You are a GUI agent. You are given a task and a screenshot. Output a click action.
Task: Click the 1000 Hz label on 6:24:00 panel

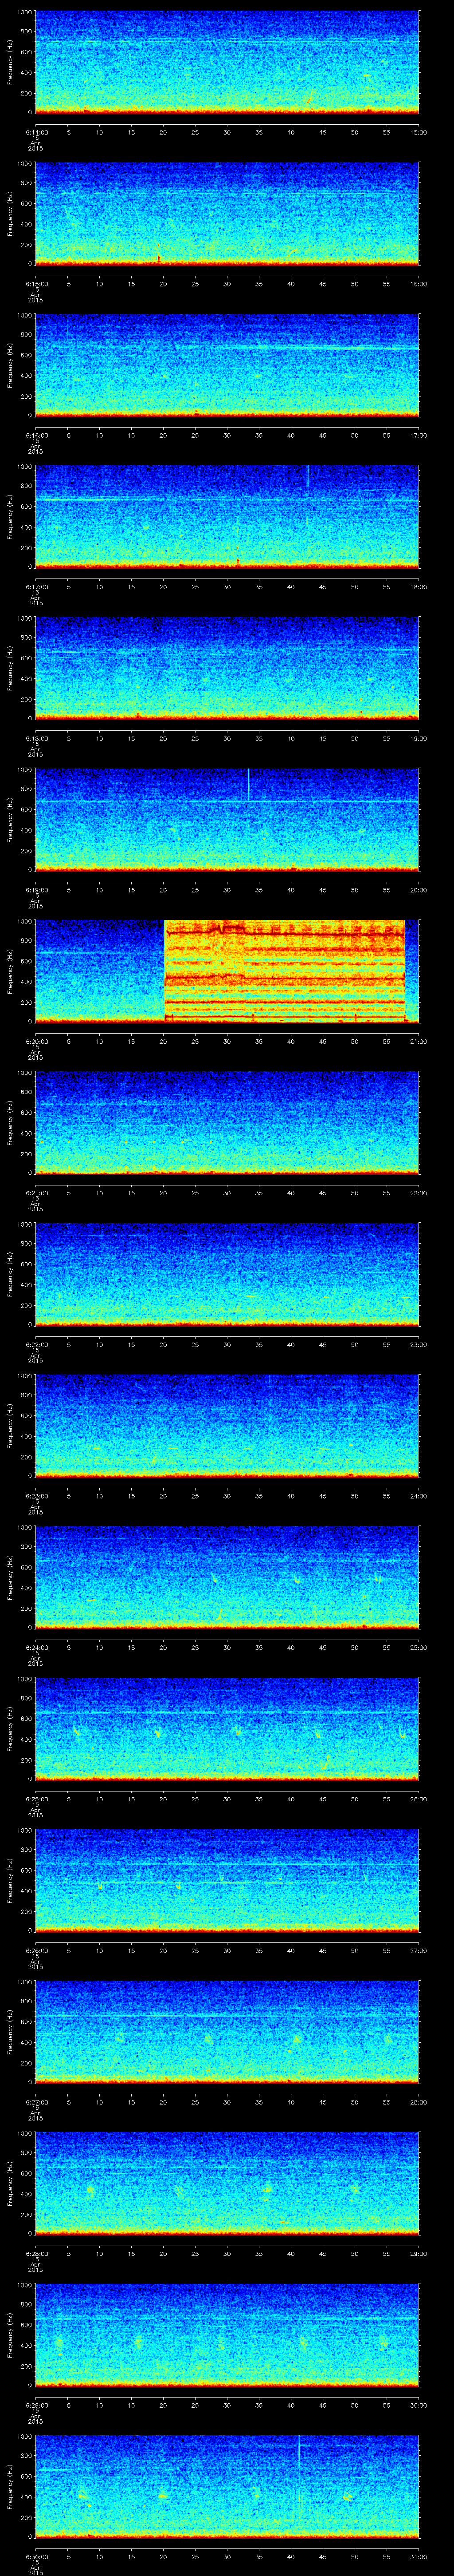click(x=24, y=1529)
